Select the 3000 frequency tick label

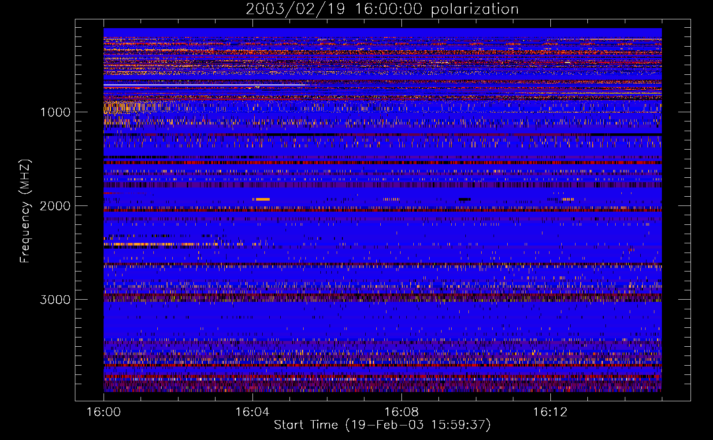pyautogui.click(x=55, y=300)
